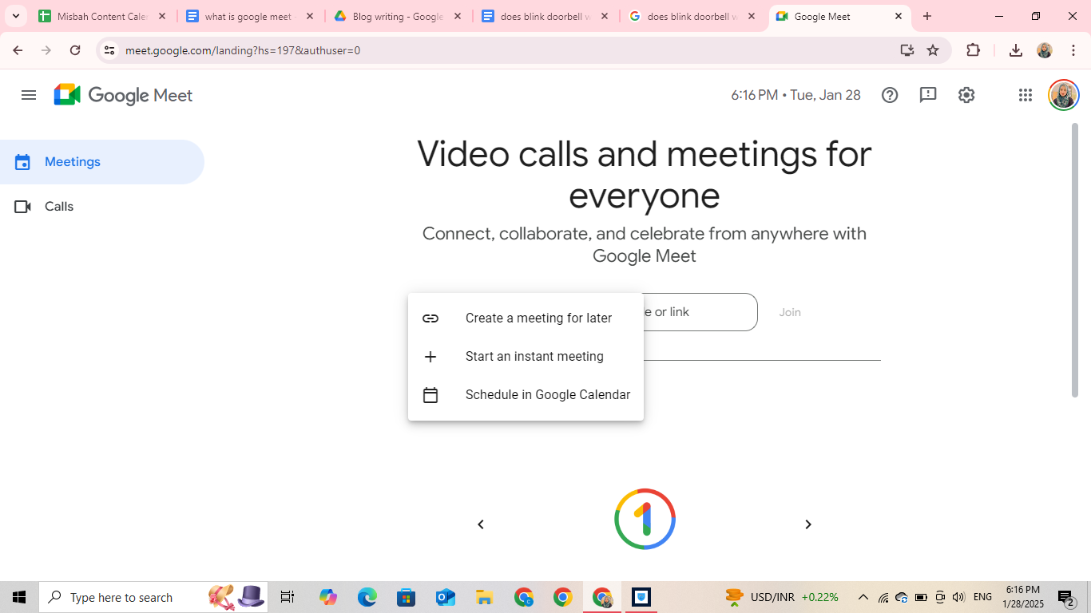The height and width of the screenshot is (613, 1091).
Task: Select Create a meeting for later
Action: pos(526,318)
